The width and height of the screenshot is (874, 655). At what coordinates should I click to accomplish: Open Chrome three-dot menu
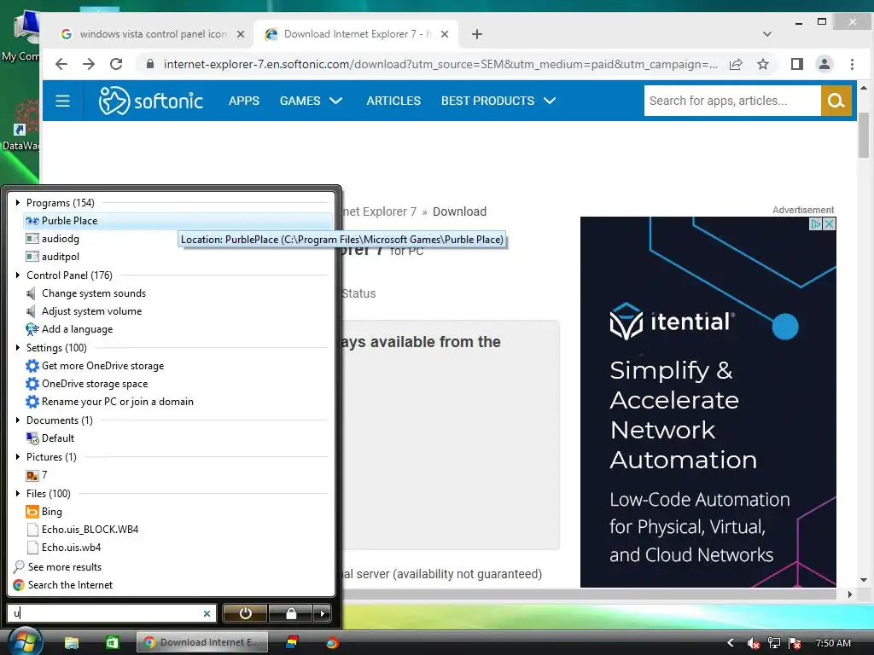point(852,64)
